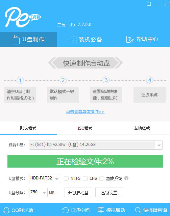Click the 升级启动盘 button
Viewport: 170px width, 216px height.
pyautogui.click(x=78, y=192)
